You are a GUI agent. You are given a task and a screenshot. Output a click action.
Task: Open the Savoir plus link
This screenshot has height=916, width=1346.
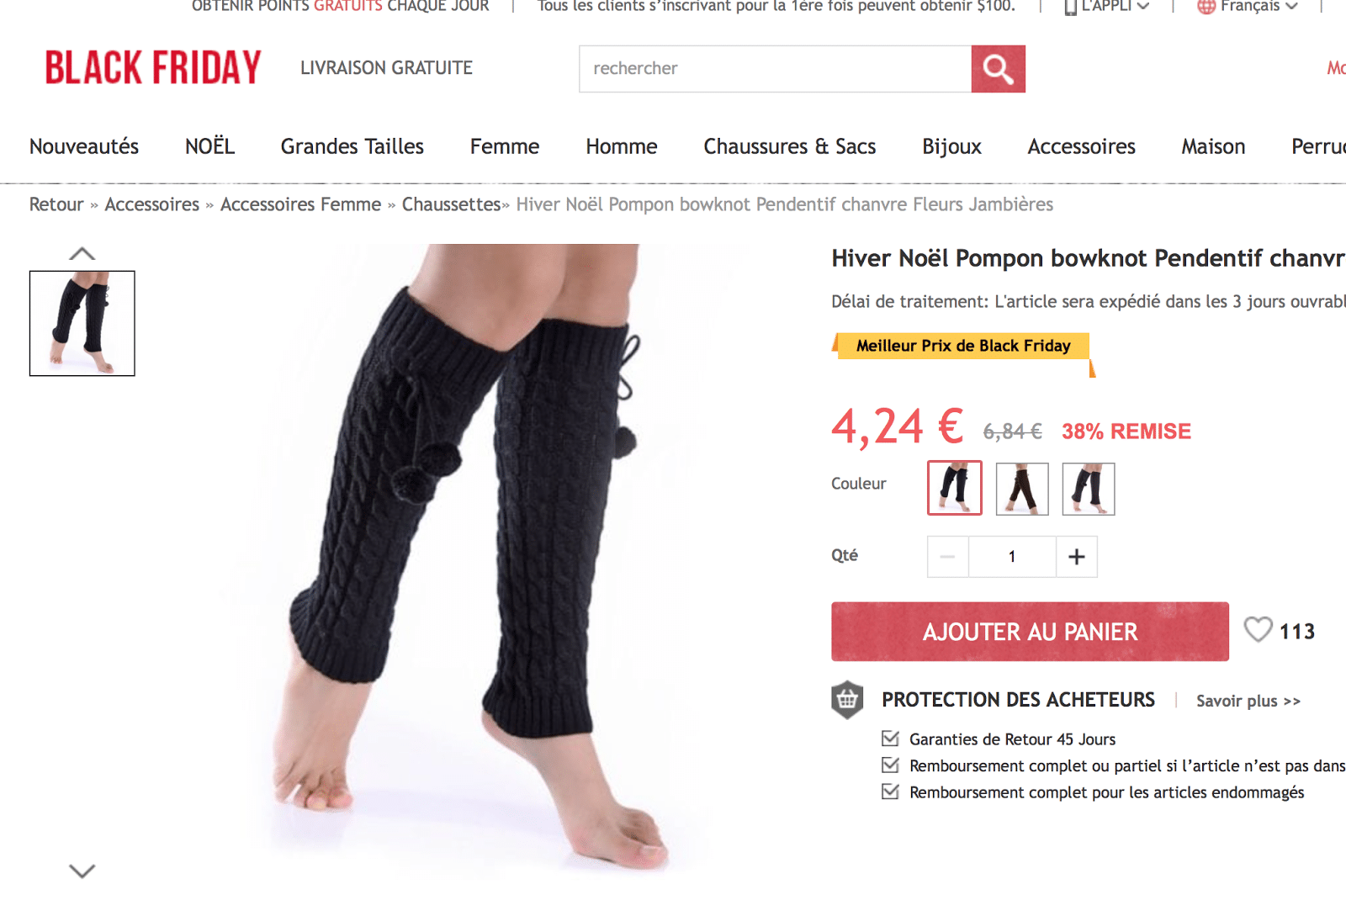[1248, 701]
